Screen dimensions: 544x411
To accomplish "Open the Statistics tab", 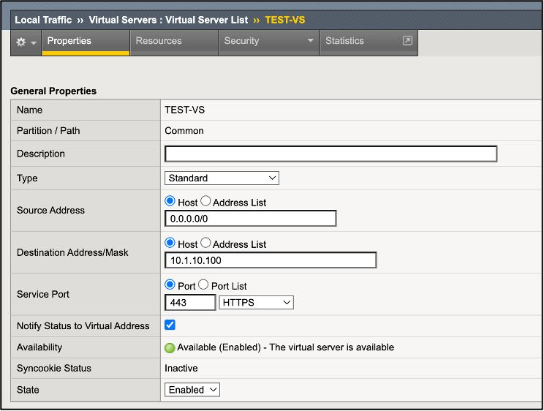I will tap(344, 41).
